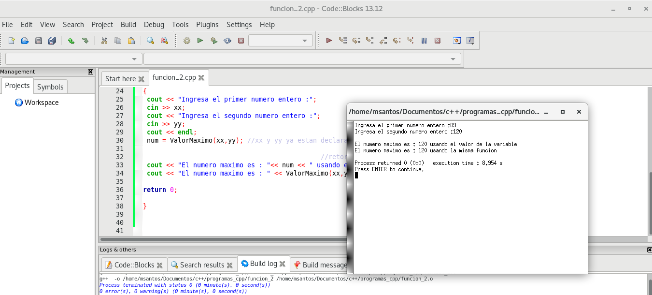
Task: Select the Start here tab
Action: (x=120, y=78)
